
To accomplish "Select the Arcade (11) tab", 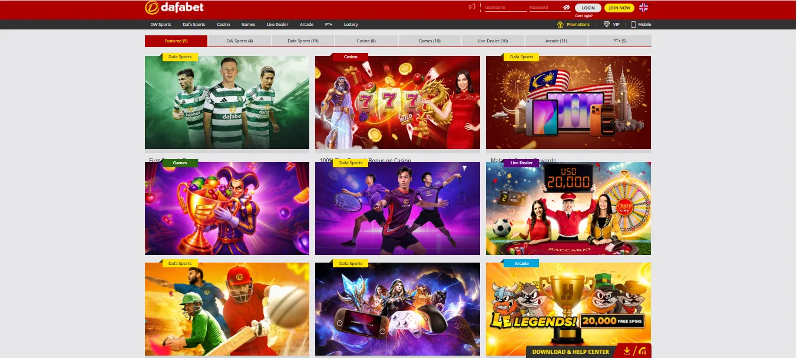I will coord(556,41).
